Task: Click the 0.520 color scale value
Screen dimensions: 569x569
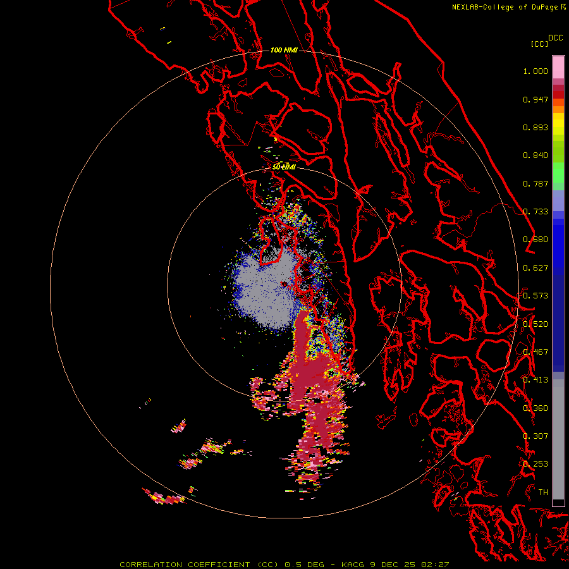Action: click(x=535, y=324)
